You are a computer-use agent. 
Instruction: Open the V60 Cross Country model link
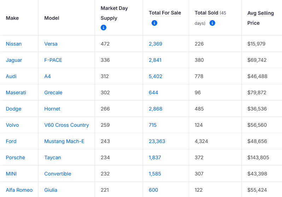pos(67,125)
